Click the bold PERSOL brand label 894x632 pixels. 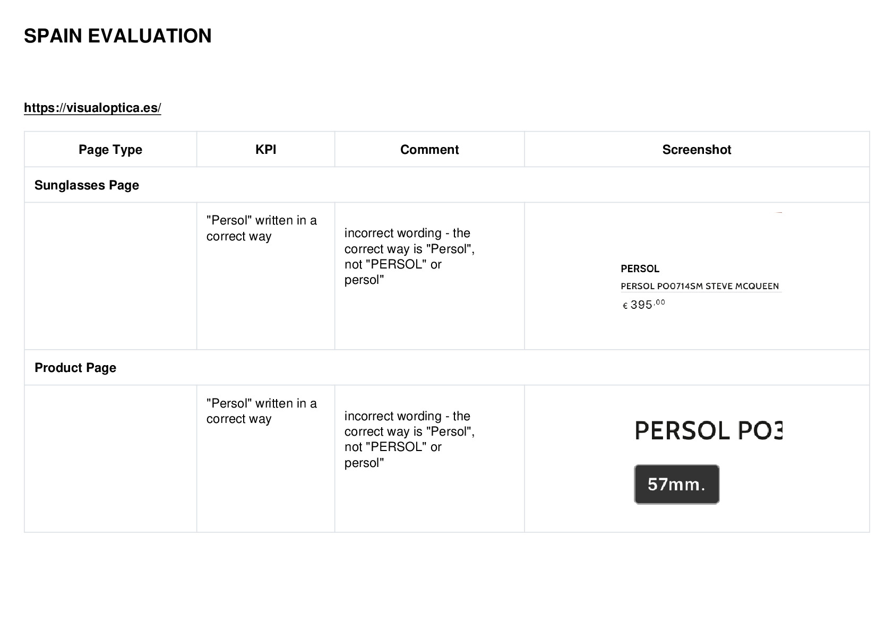tap(640, 269)
